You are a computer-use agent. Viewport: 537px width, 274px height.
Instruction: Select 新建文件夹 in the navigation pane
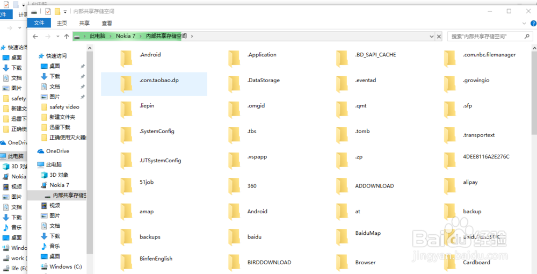pyautogui.click(x=62, y=117)
